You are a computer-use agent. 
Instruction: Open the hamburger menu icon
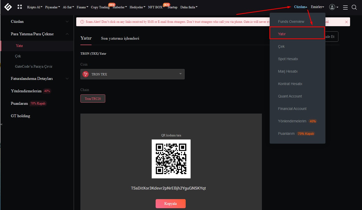[x=345, y=7]
